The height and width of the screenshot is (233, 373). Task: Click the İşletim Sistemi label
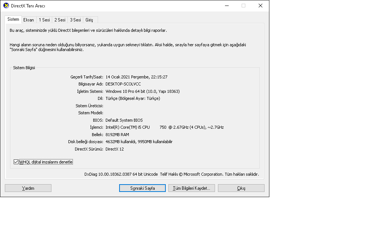coord(90,91)
